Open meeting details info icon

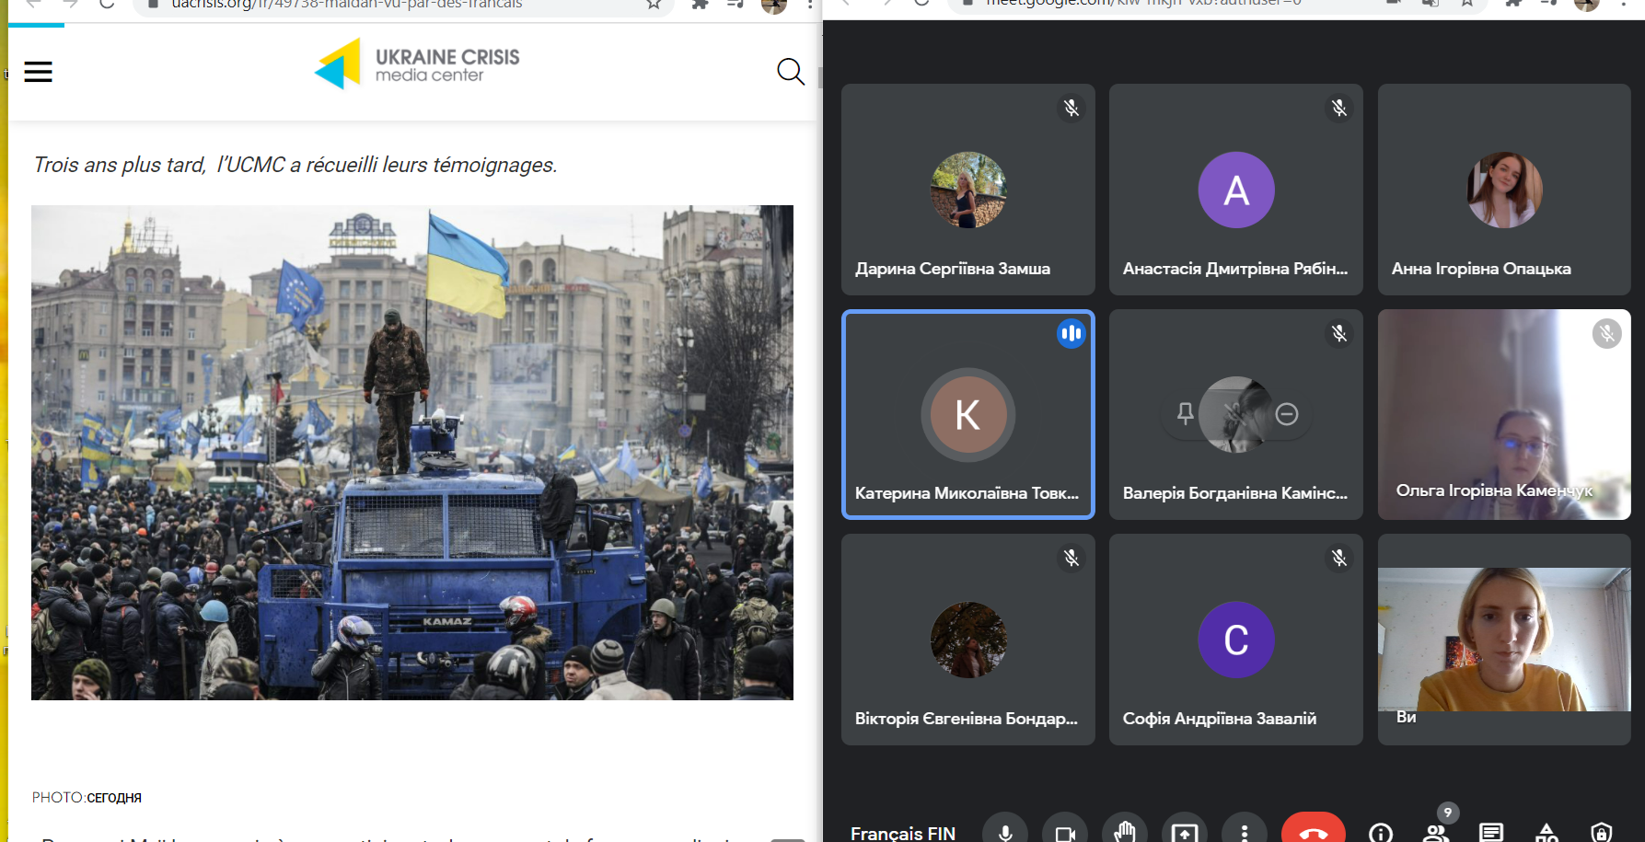pyautogui.click(x=1380, y=832)
